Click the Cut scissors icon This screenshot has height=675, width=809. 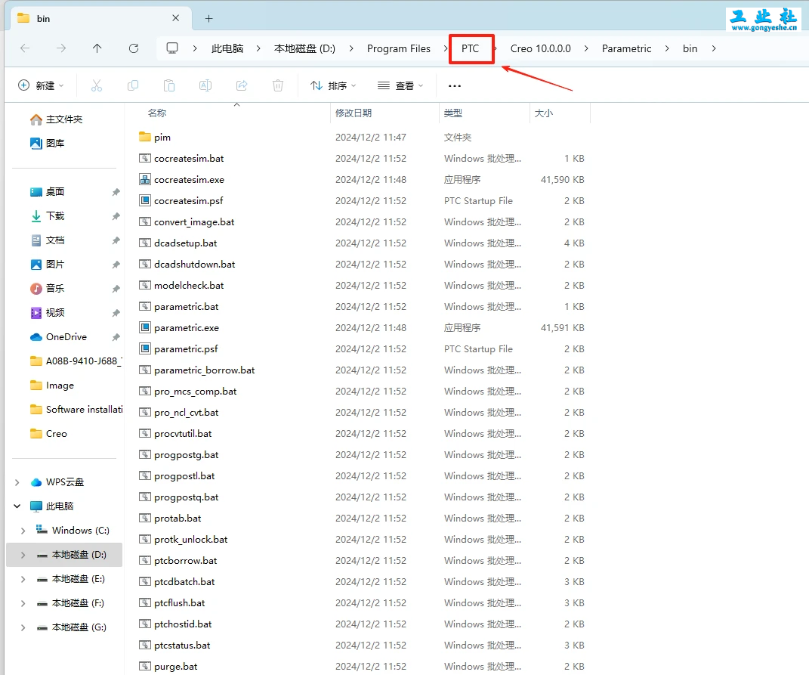pos(97,85)
